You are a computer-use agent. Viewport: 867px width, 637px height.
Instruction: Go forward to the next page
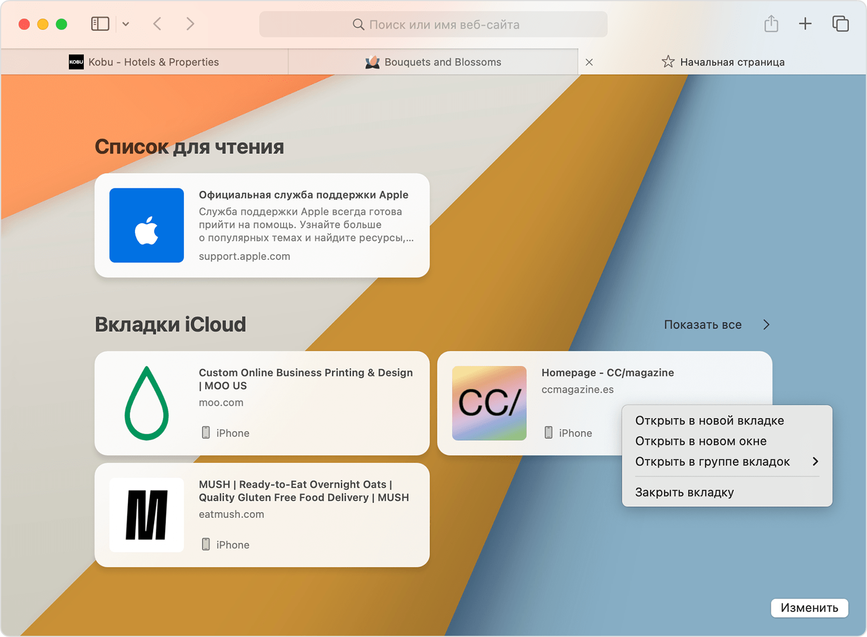coord(190,24)
